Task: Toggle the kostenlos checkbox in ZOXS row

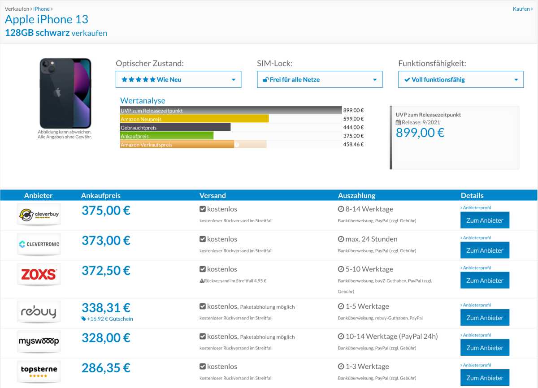Action: click(x=203, y=269)
